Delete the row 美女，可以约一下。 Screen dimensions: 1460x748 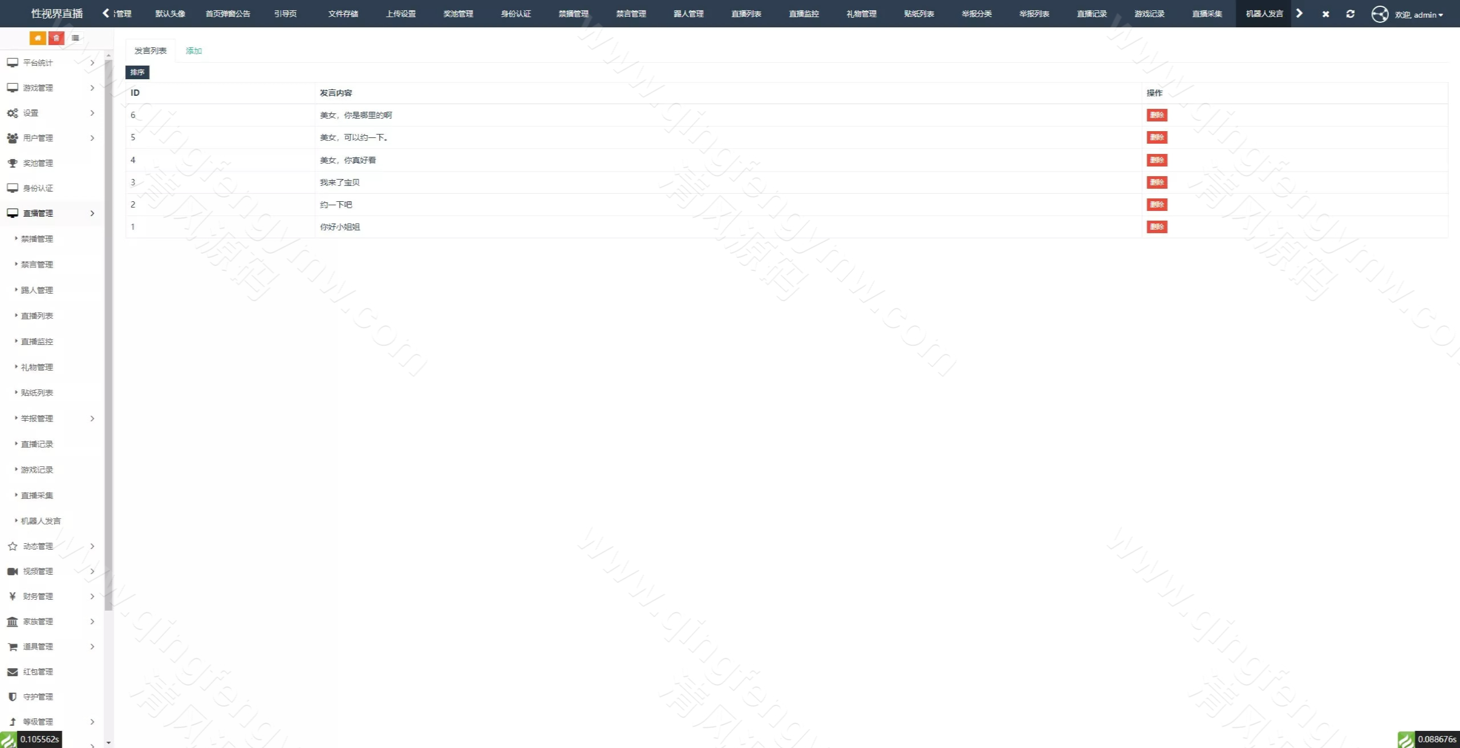pos(1157,137)
